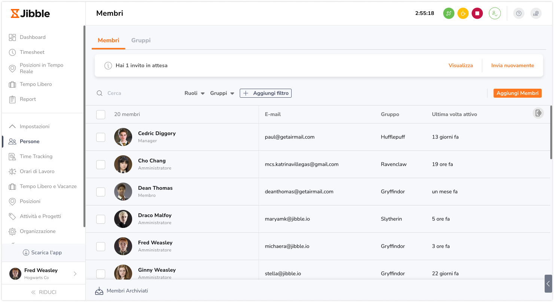Click Draco Malfoy's avatar photo

pyautogui.click(x=123, y=219)
